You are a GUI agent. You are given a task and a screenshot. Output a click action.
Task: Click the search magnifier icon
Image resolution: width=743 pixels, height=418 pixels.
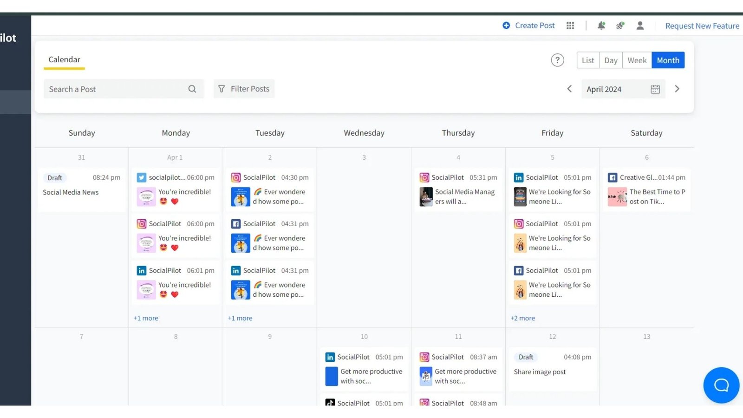[x=192, y=89]
